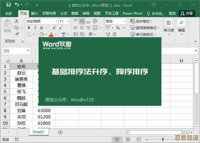Click the text Orientation icon
The width and height of the screenshot is (200, 143).
[91, 34]
